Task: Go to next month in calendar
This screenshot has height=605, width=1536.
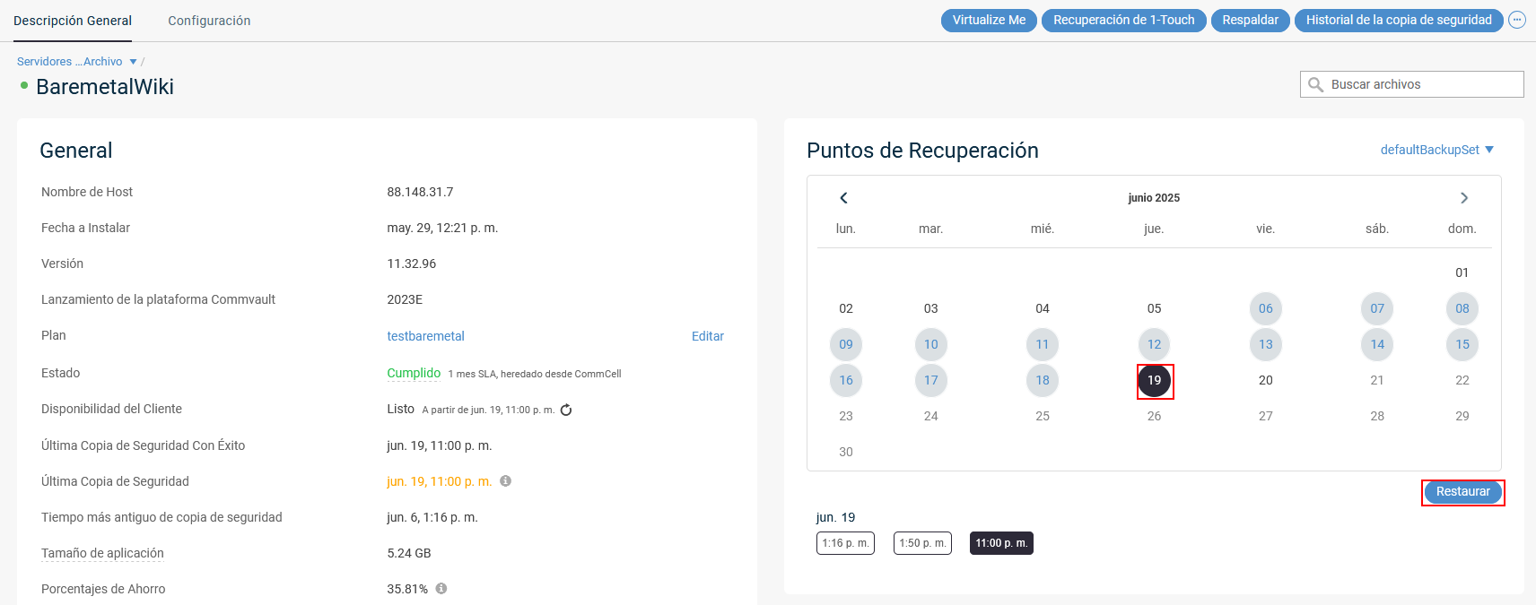Action: pyautogui.click(x=1464, y=198)
